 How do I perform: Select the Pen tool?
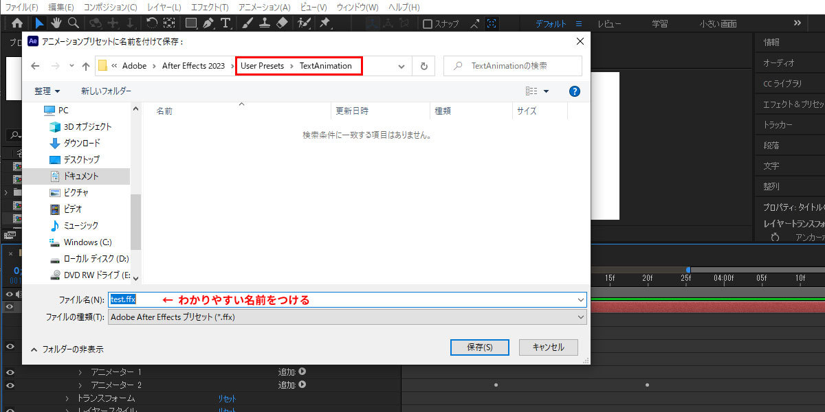[208, 23]
